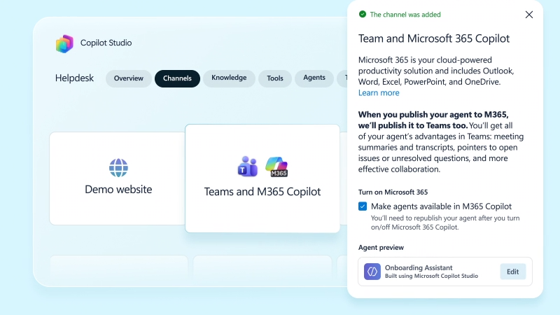Viewport: 560px width, 315px height.
Task: Click the 'Team and Microsoft 365 Copilot' heading
Action: (434, 38)
